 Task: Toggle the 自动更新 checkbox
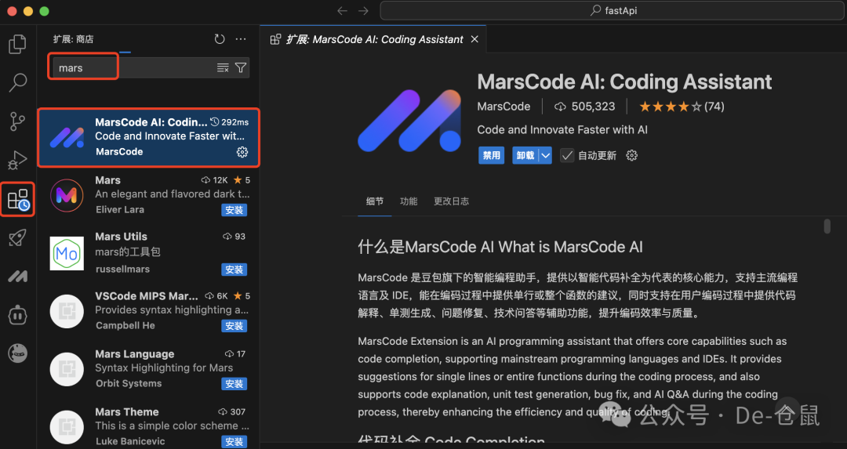click(x=567, y=155)
